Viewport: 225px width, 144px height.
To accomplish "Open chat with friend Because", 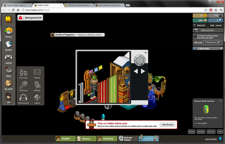I will 86,139.
